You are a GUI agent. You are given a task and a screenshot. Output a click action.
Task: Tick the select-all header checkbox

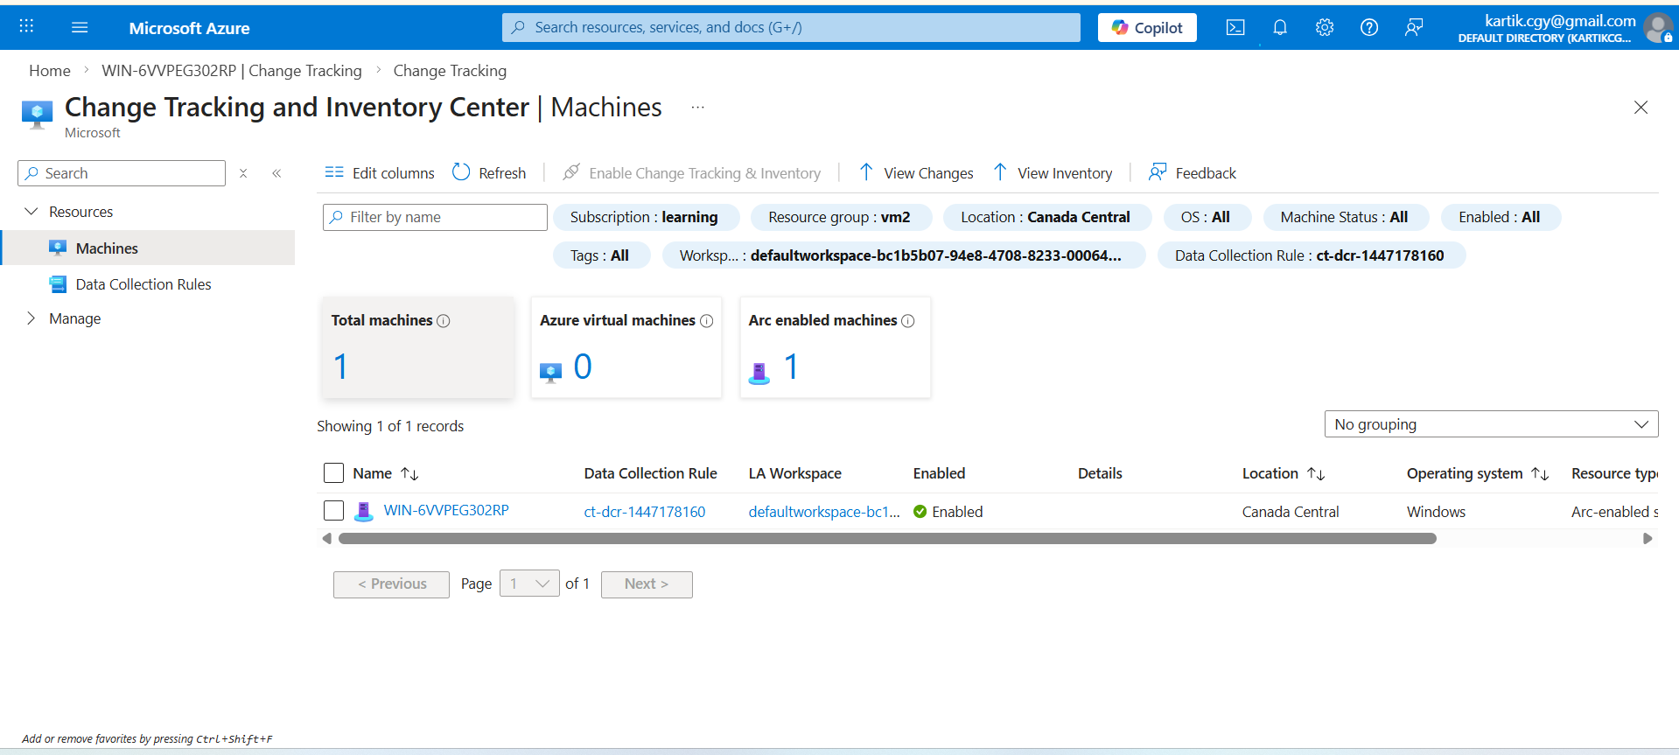tap(333, 473)
